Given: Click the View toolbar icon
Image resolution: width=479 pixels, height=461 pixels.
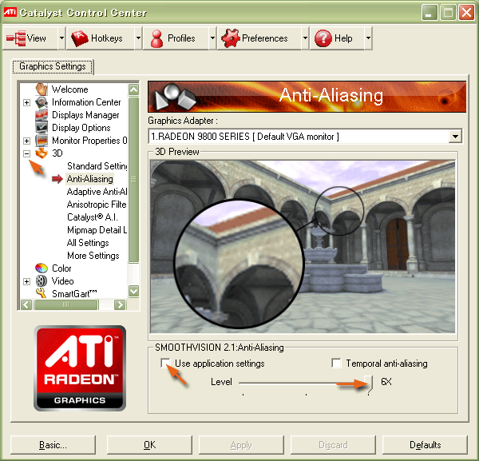Looking at the screenshot, I should point(16,38).
